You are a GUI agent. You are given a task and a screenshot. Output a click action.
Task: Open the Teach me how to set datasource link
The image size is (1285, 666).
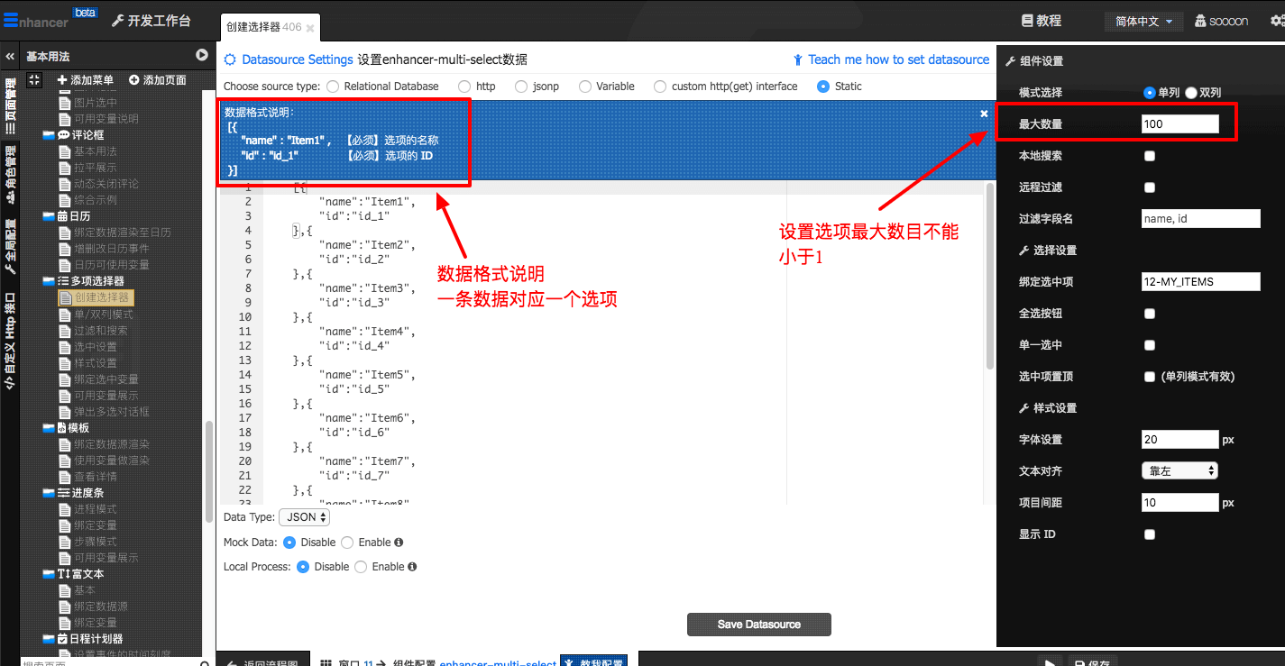(x=898, y=59)
